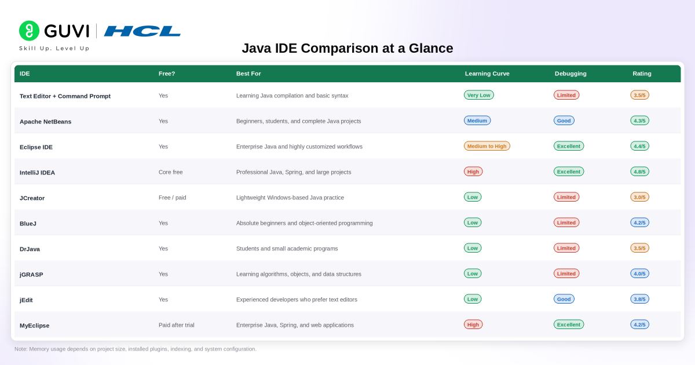Click BlueJ's 4.2/5 rating badge
Viewport: 695px width, 365px height.
click(x=640, y=222)
